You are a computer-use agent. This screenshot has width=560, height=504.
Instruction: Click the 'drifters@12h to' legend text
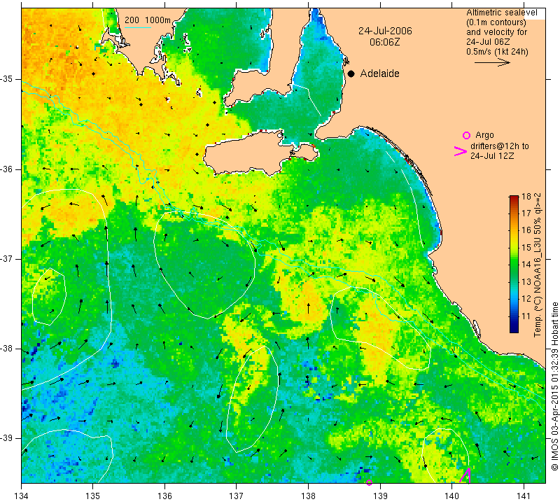tap(499, 146)
